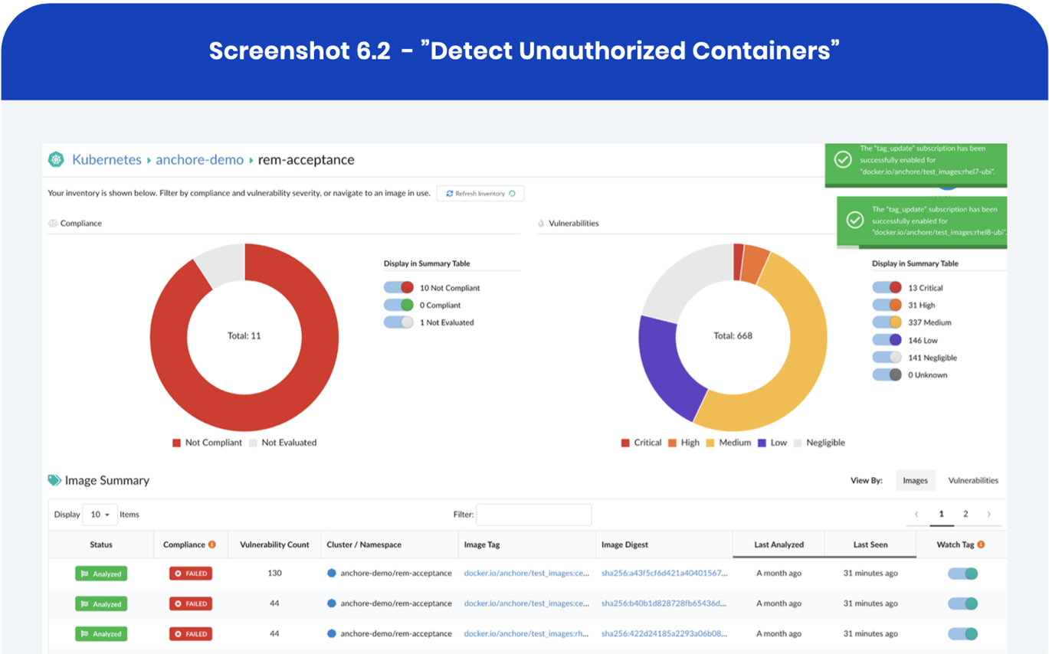This screenshot has height=654, width=1049.
Task: Turn off Watch Tag for the first image row
Action: click(962, 572)
